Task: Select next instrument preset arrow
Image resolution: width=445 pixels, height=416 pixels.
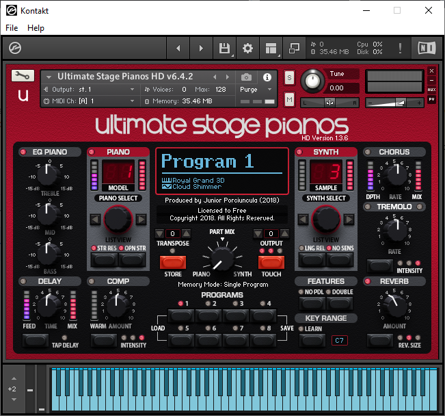Action: tap(228, 77)
